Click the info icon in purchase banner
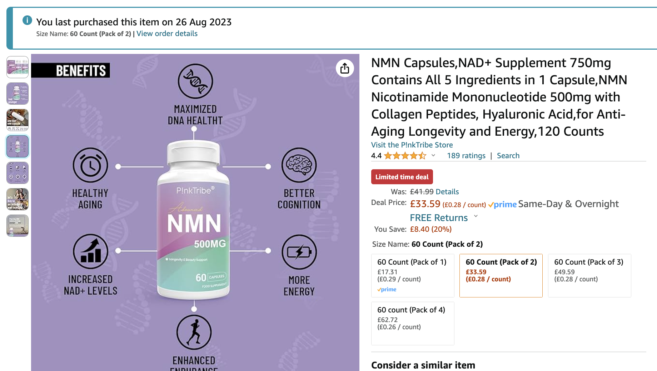This screenshot has width=657, height=371. [x=27, y=20]
